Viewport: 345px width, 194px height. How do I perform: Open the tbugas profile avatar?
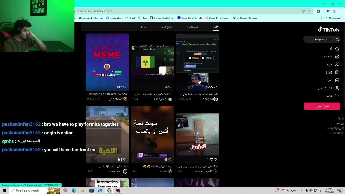(215, 99)
